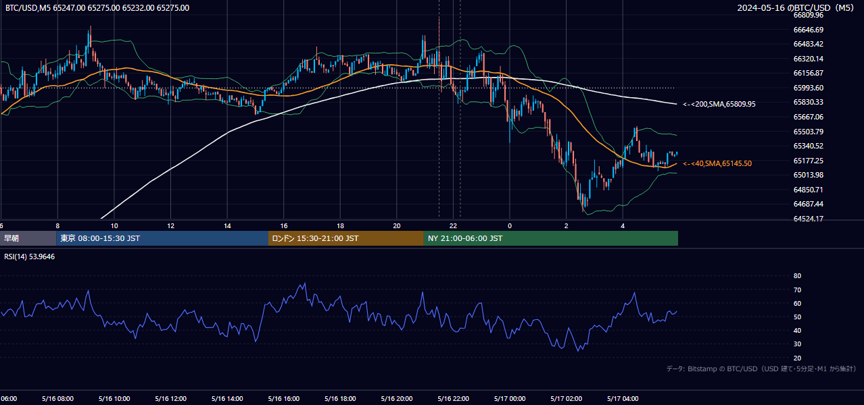Click the 200 SMA label showing 65809.95
Screen dimensions: 864x405
pyautogui.click(x=719, y=104)
